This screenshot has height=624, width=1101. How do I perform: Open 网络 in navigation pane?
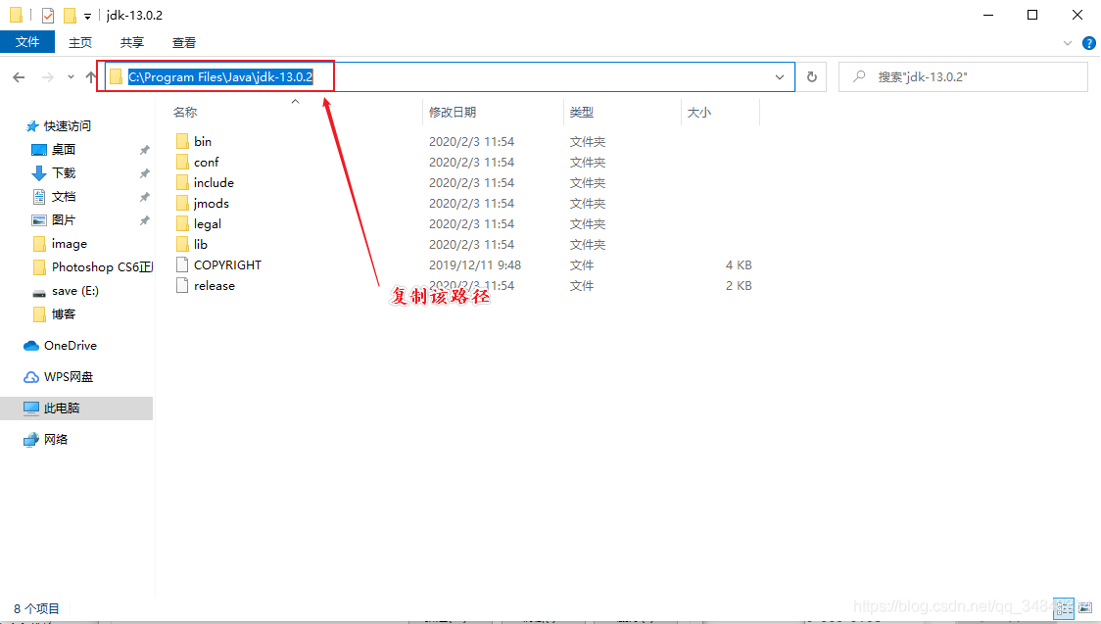[x=56, y=440]
